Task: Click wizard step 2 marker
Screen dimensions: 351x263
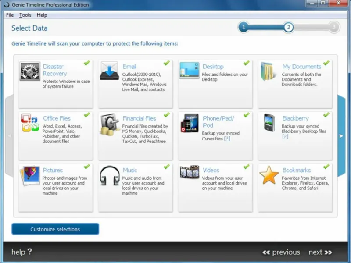Action: pyautogui.click(x=289, y=27)
